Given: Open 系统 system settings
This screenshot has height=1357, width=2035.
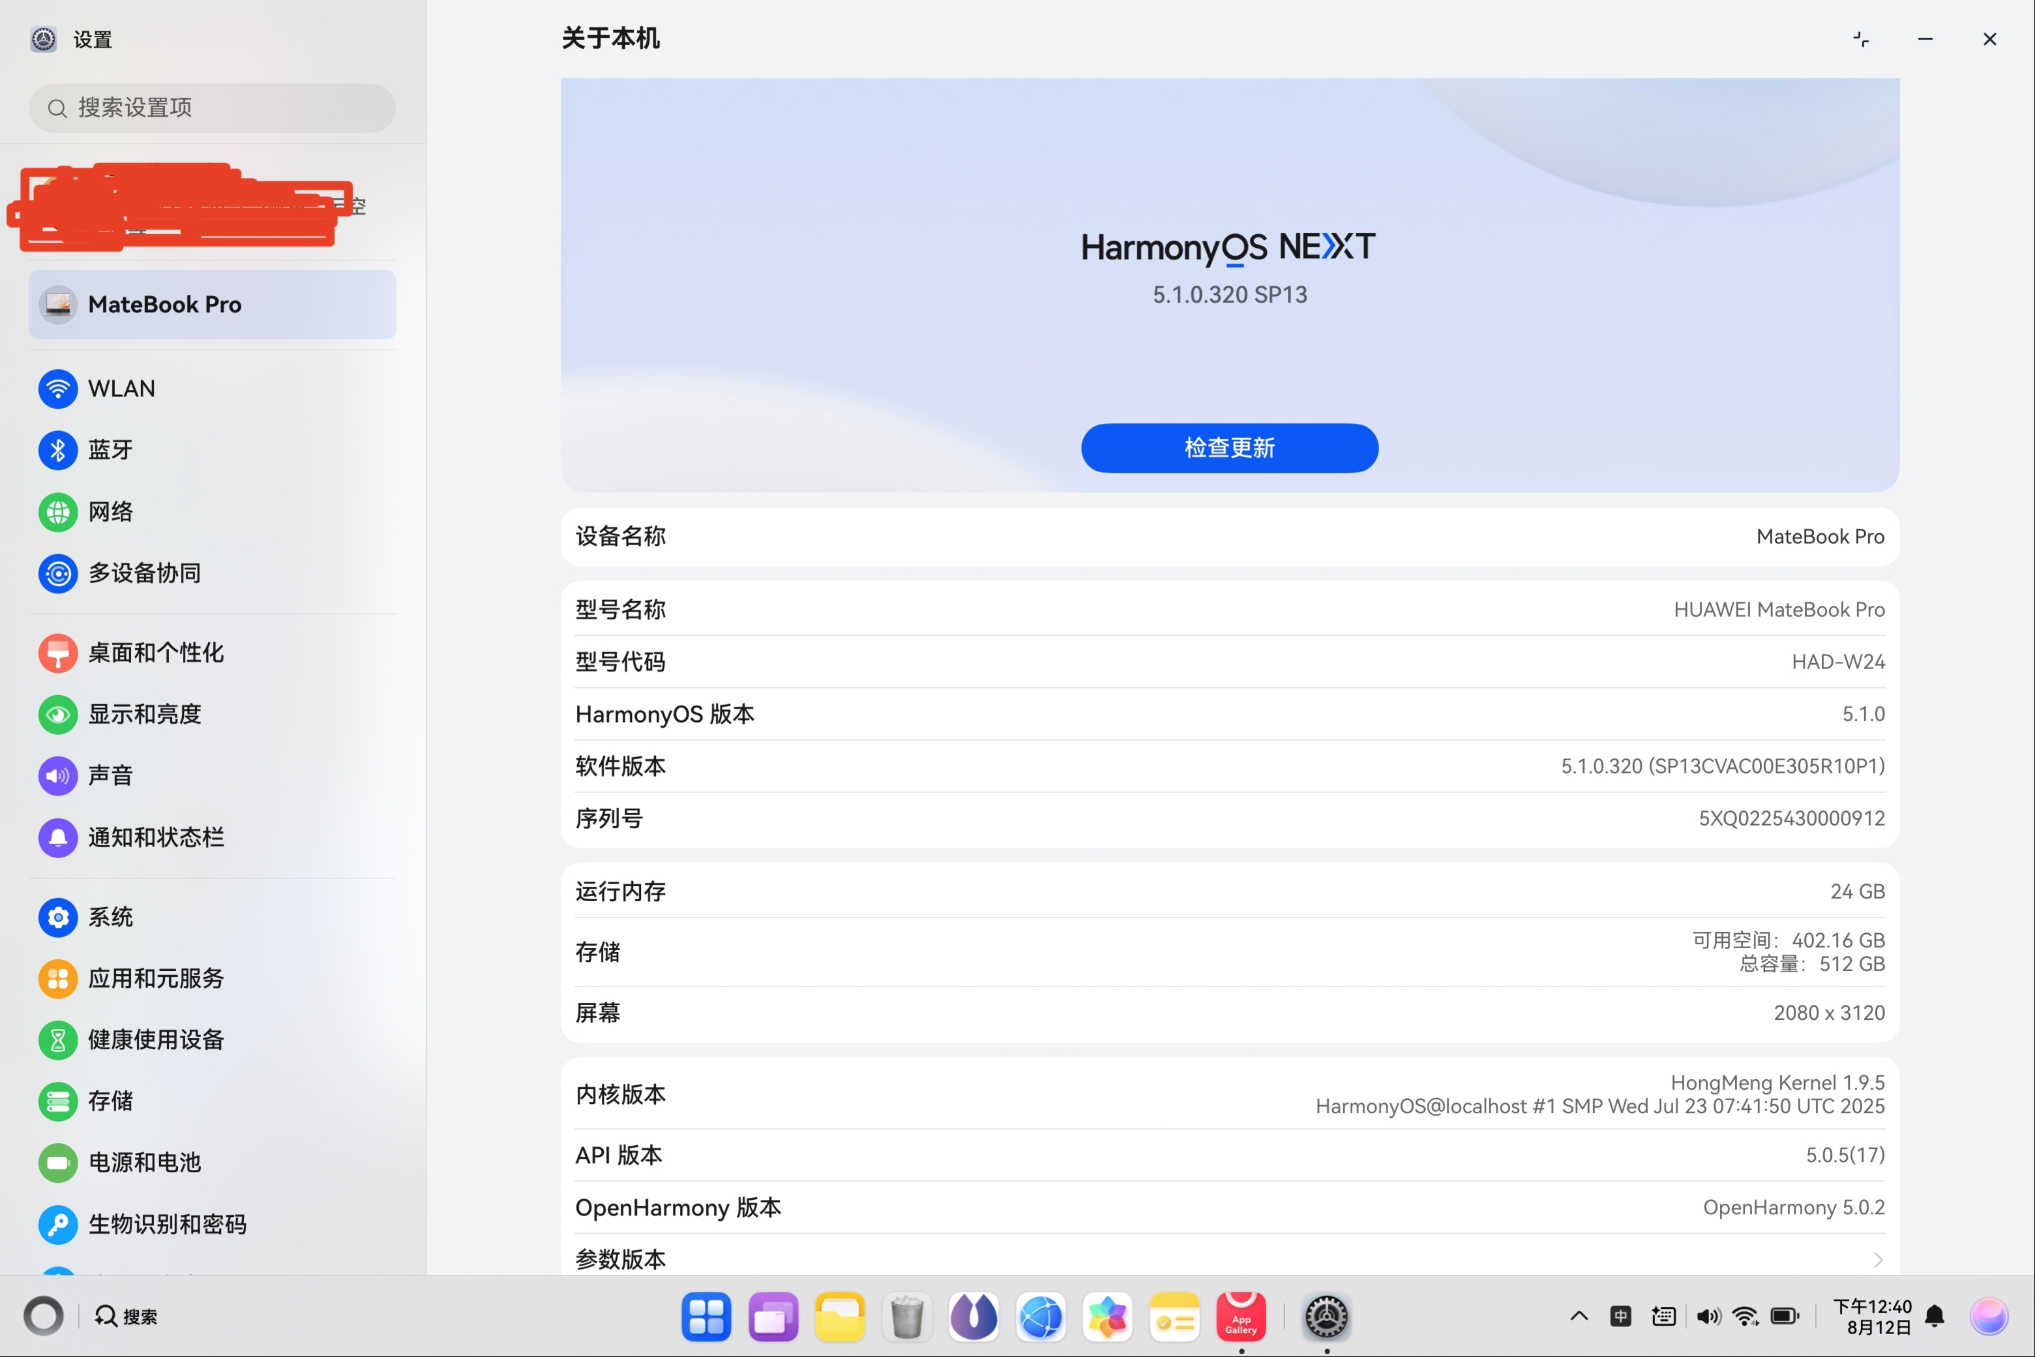Looking at the screenshot, I should click(212, 916).
